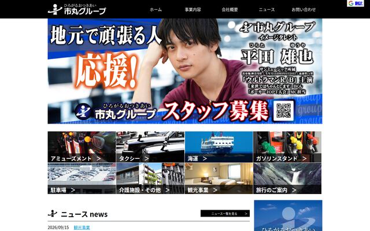Open the ガソリンスタンド business tile
Image resolution: width=370 pixels, height=231 pixels.
pyautogui.click(x=287, y=147)
